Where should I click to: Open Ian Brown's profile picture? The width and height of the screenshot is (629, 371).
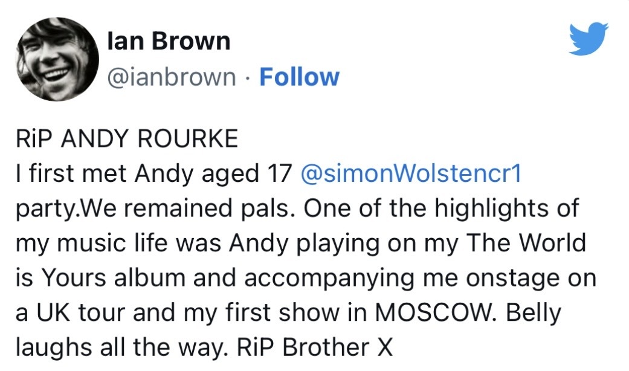point(57,59)
